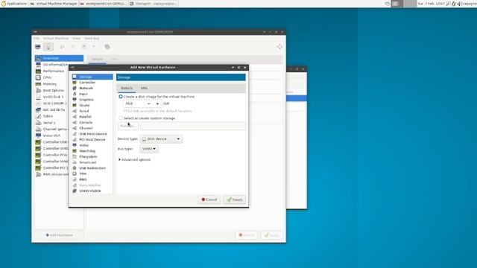This screenshot has width=477, height=268.
Task: Open the File menu
Action: tap(37, 39)
